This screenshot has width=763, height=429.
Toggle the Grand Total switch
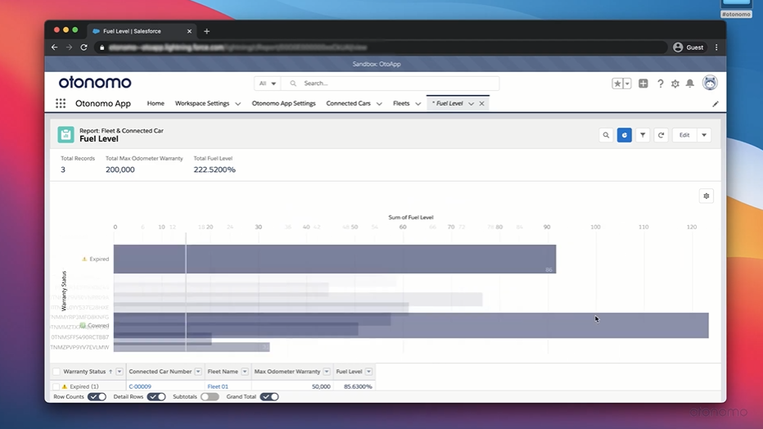pos(269,397)
